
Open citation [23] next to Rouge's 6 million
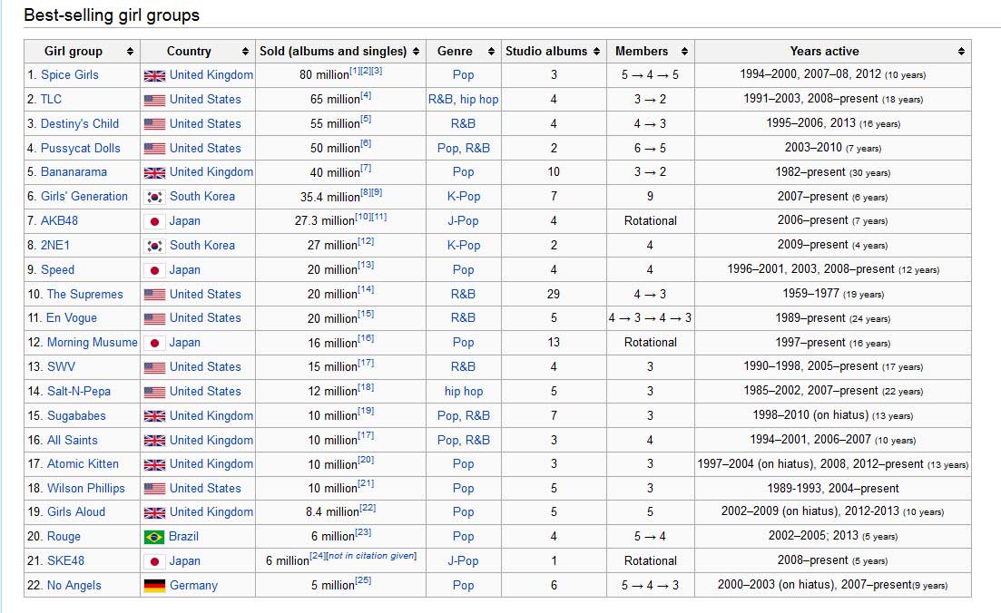pyautogui.click(x=363, y=532)
